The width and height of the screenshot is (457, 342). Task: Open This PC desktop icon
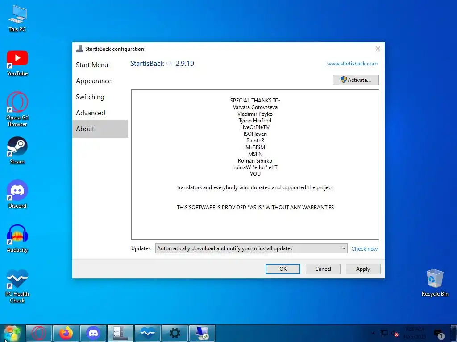(17, 18)
